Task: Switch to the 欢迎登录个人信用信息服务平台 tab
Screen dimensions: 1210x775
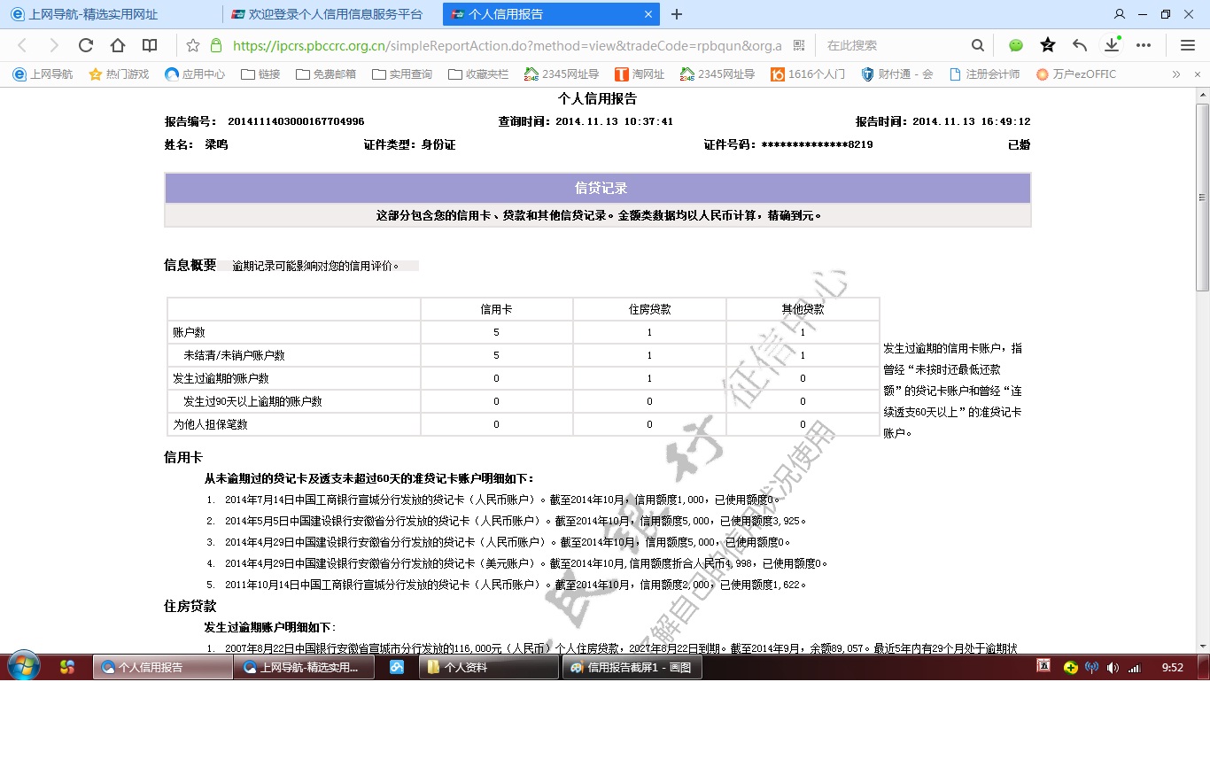Action: (330, 14)
